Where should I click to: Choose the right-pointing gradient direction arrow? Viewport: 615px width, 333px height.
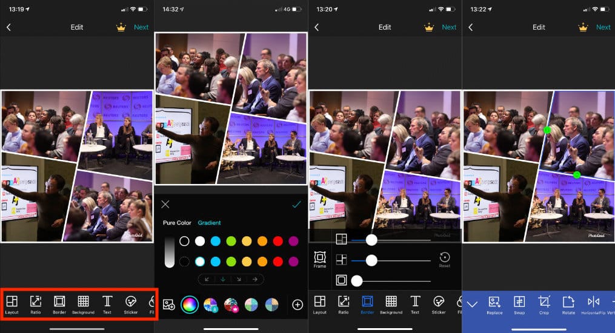tap(254, 279)
